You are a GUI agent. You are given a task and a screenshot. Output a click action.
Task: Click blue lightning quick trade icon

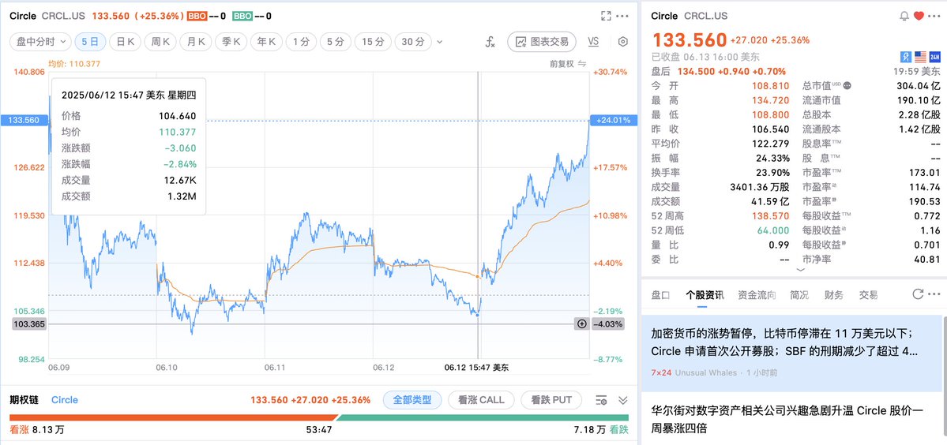click(x=905, y=57)
